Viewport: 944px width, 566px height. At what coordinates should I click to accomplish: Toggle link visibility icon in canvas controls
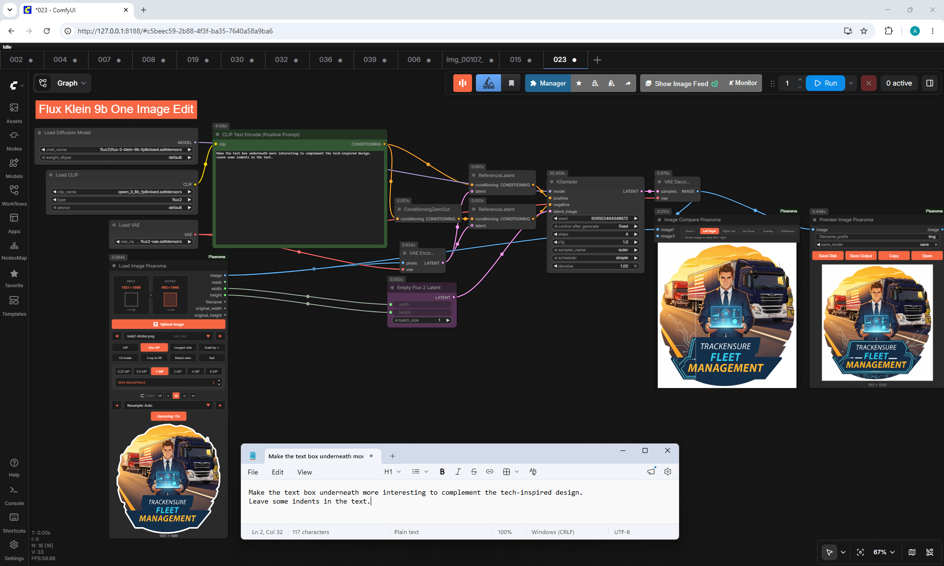(x=930, y=552)
